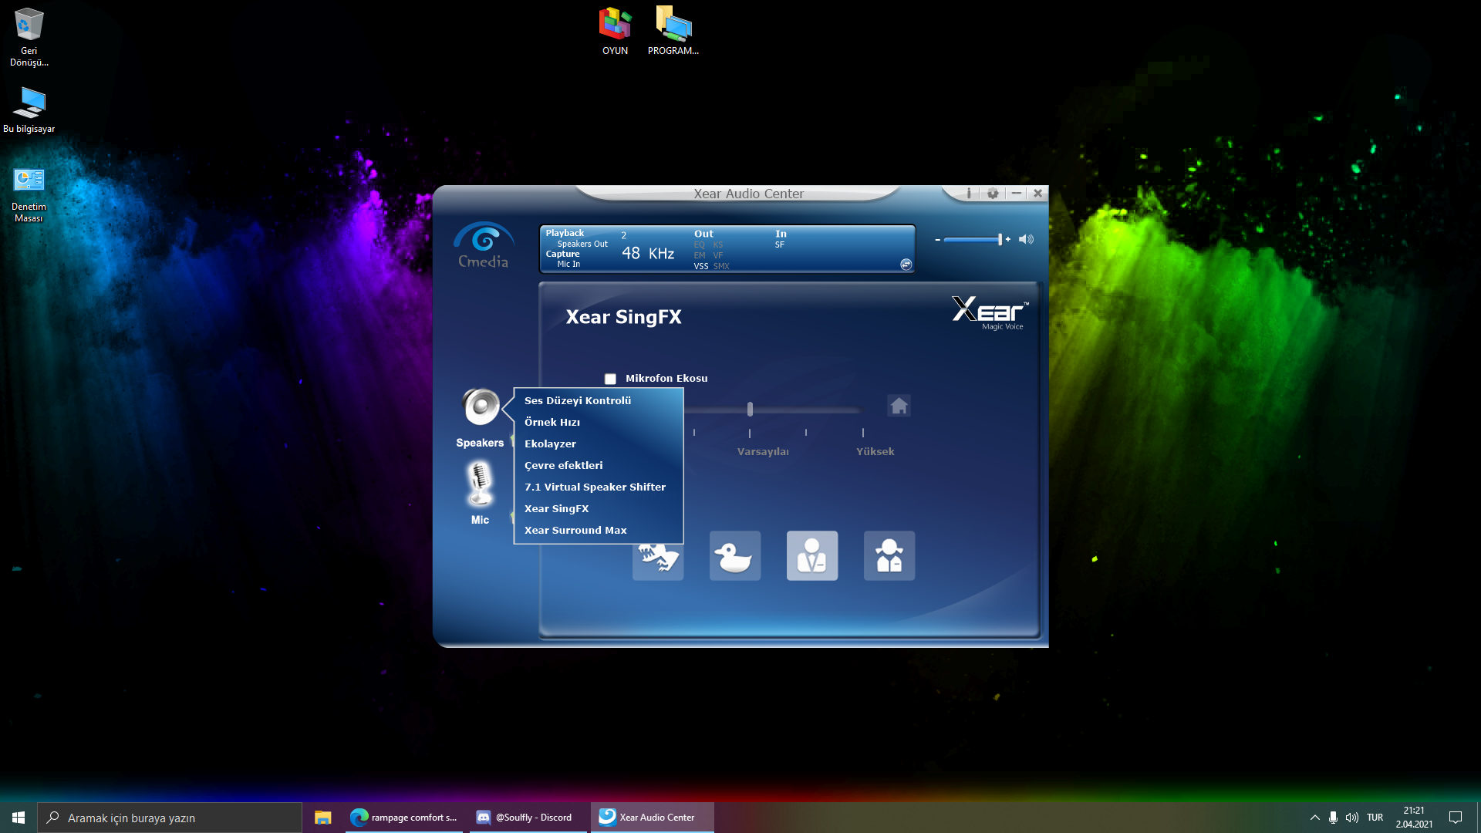Click the Mic device icon
This screenshot has height=833, width=1481.
[480, 485]
